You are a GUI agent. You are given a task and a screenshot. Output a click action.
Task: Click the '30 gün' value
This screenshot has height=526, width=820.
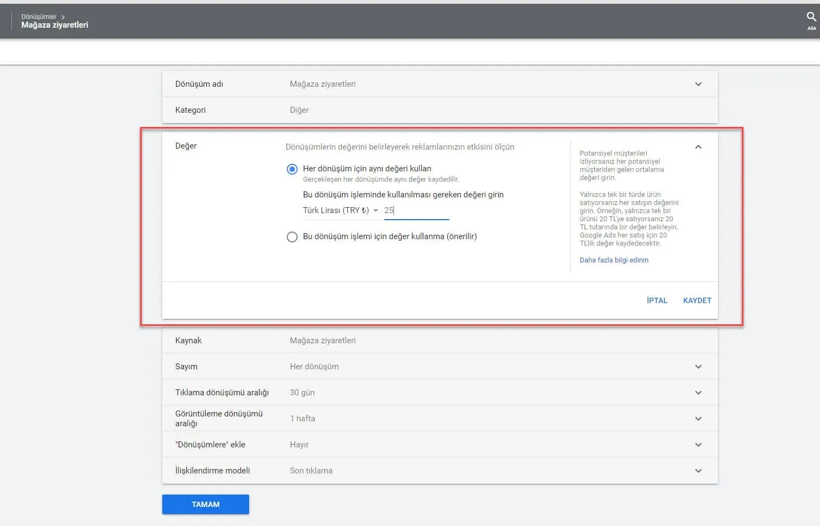coord(302,393)
